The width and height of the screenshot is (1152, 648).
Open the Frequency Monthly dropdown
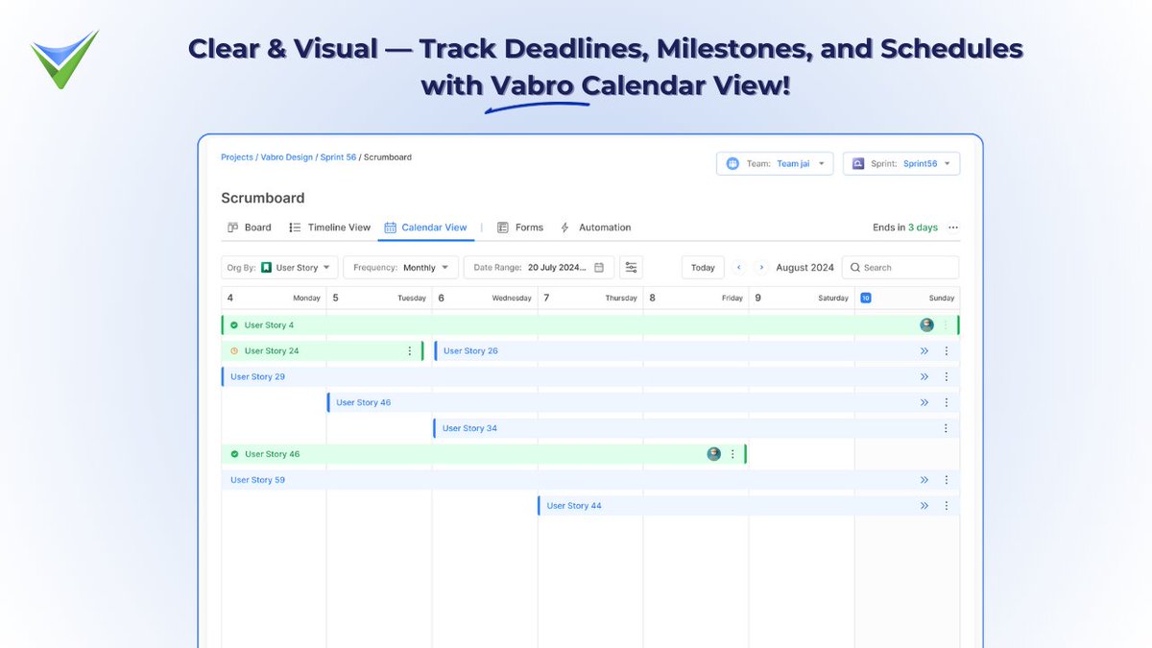pos(401,268)
